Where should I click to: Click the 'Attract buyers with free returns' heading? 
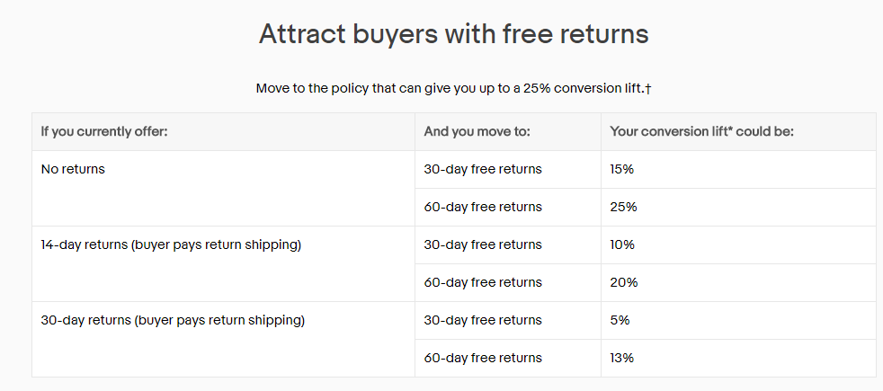click(x=454, y=34)
